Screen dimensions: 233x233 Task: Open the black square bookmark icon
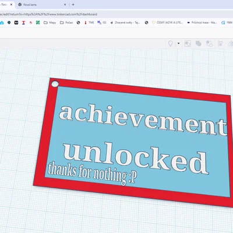click(16, 23)
